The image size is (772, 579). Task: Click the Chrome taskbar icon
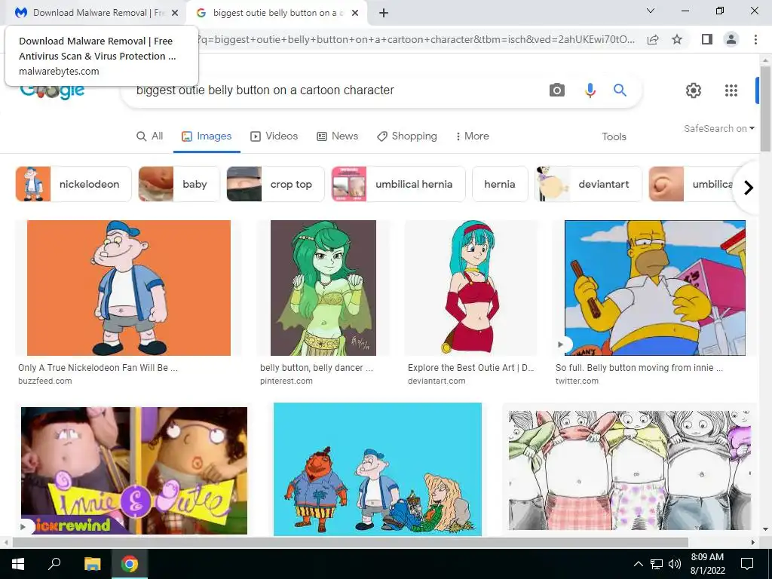click(x=130, y=564)
